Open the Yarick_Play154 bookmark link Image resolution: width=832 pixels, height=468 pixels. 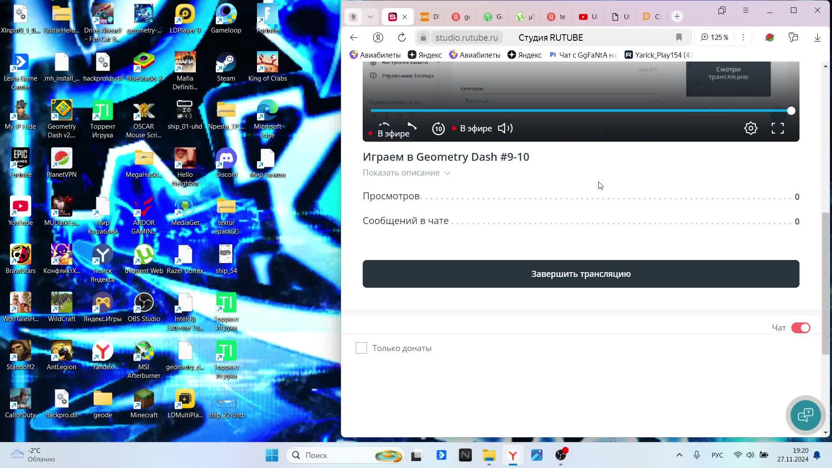(659, 55)
